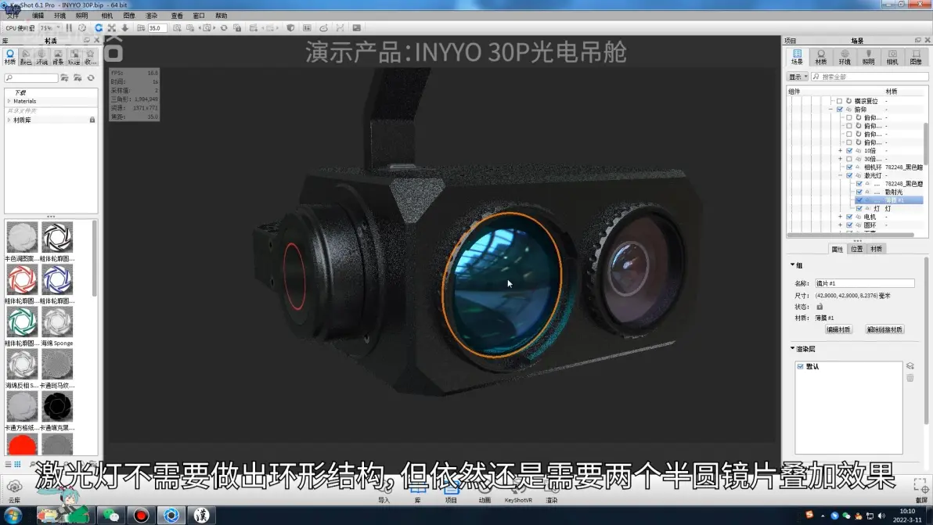The width and height of the screenshot is (933, 525).
Task: Click the Screenshot (截屏) icon
Action: tap(920, 491)
